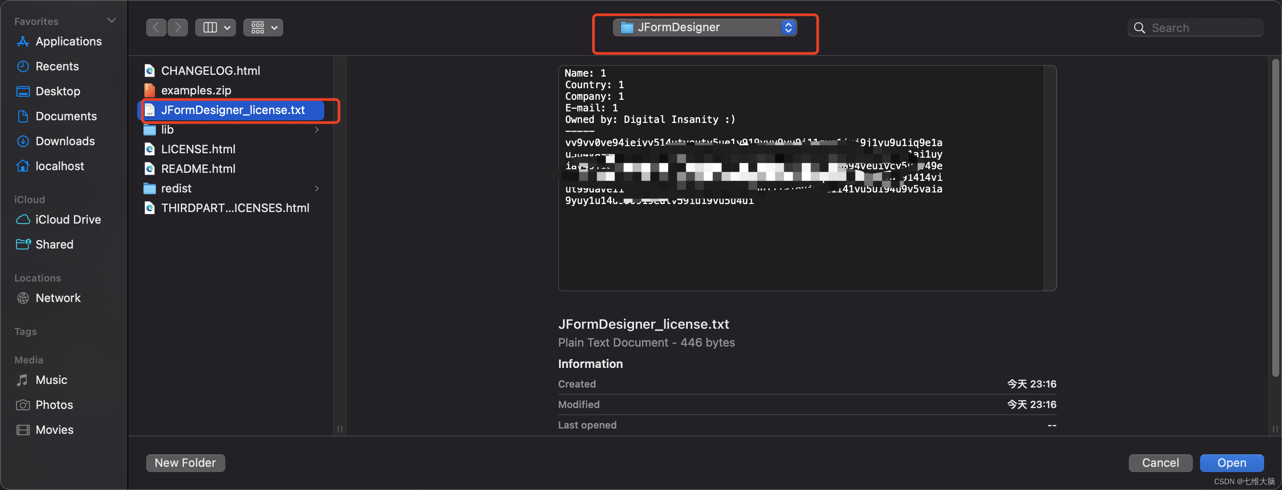Viewport: 1282px width, 490px height.
Task: Collapse the Favorites sidebar section
Action: click(111, 20)
